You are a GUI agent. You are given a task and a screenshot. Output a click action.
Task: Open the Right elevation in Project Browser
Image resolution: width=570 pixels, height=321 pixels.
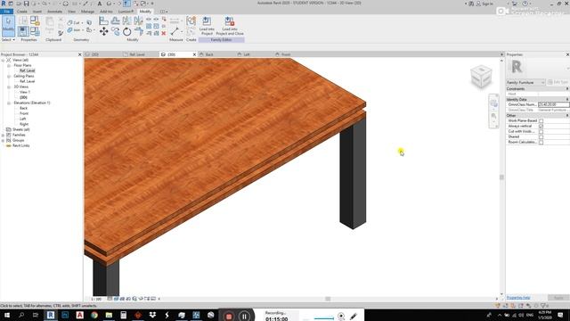24,124
